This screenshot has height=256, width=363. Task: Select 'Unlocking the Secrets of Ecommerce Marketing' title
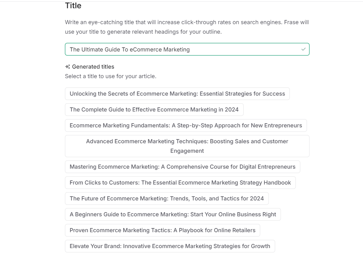pos(177,94)
